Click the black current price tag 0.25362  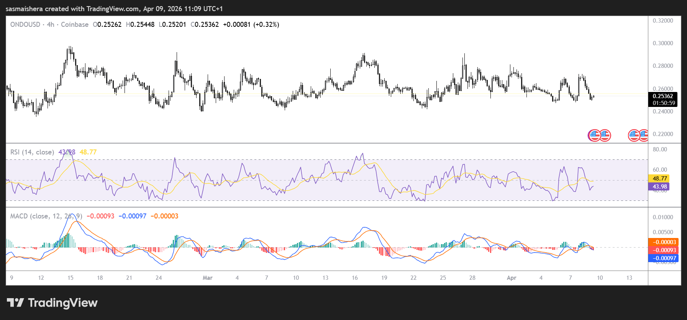coord(663,96)
